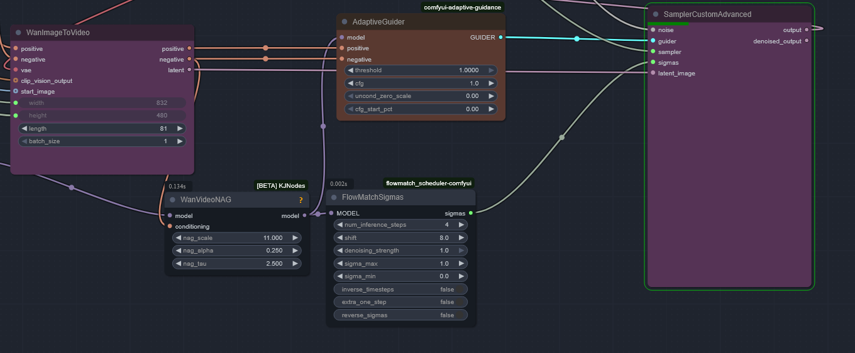Increase sigma_min with right arrow

click(x=461, y=276)
